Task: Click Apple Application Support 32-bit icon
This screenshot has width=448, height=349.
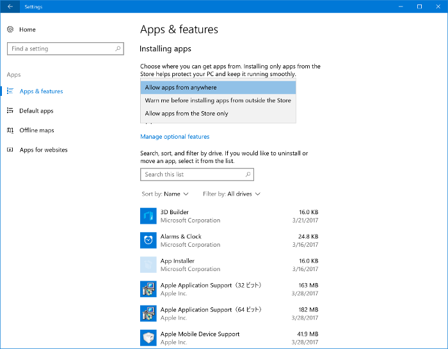Action: 148,289
